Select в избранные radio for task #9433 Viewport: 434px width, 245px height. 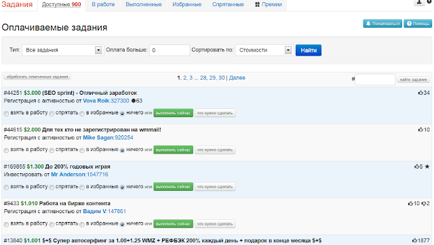click(82, 224)
